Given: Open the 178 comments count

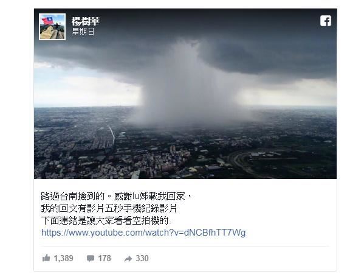Looking at the screenshot, I should tap(105, 258).
